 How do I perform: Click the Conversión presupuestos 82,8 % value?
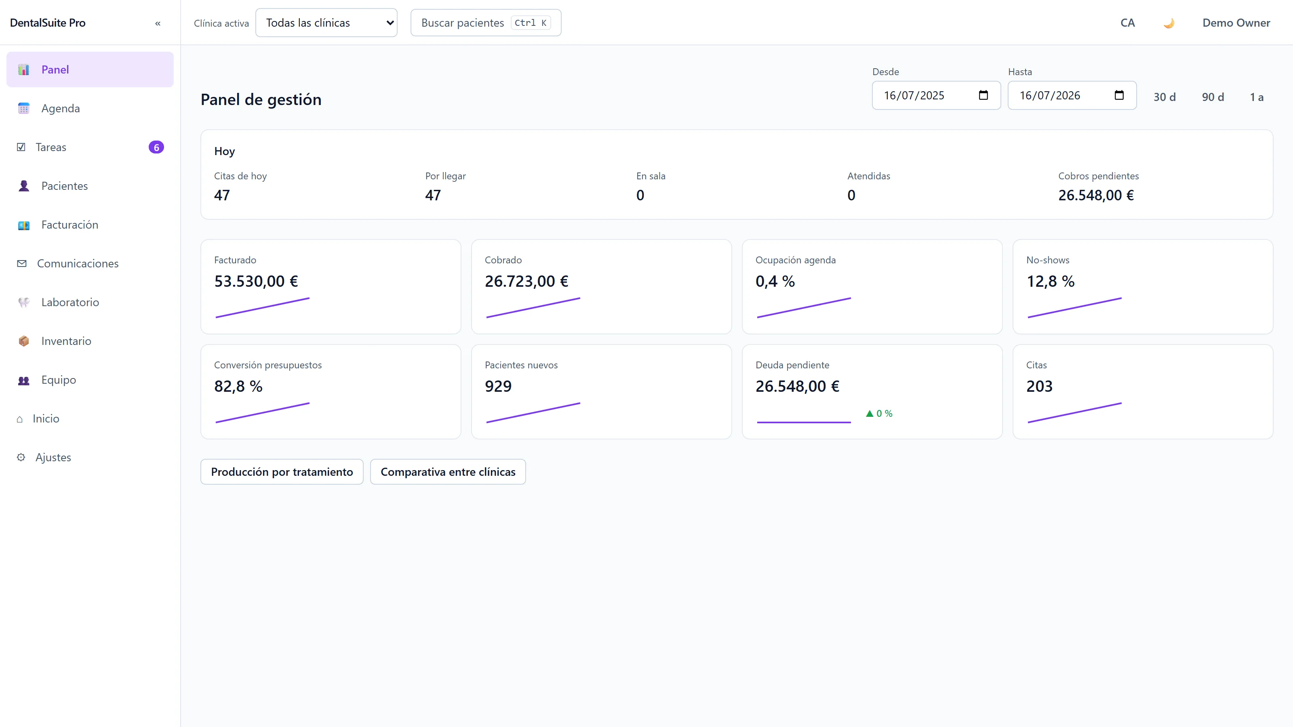point(238,387)
